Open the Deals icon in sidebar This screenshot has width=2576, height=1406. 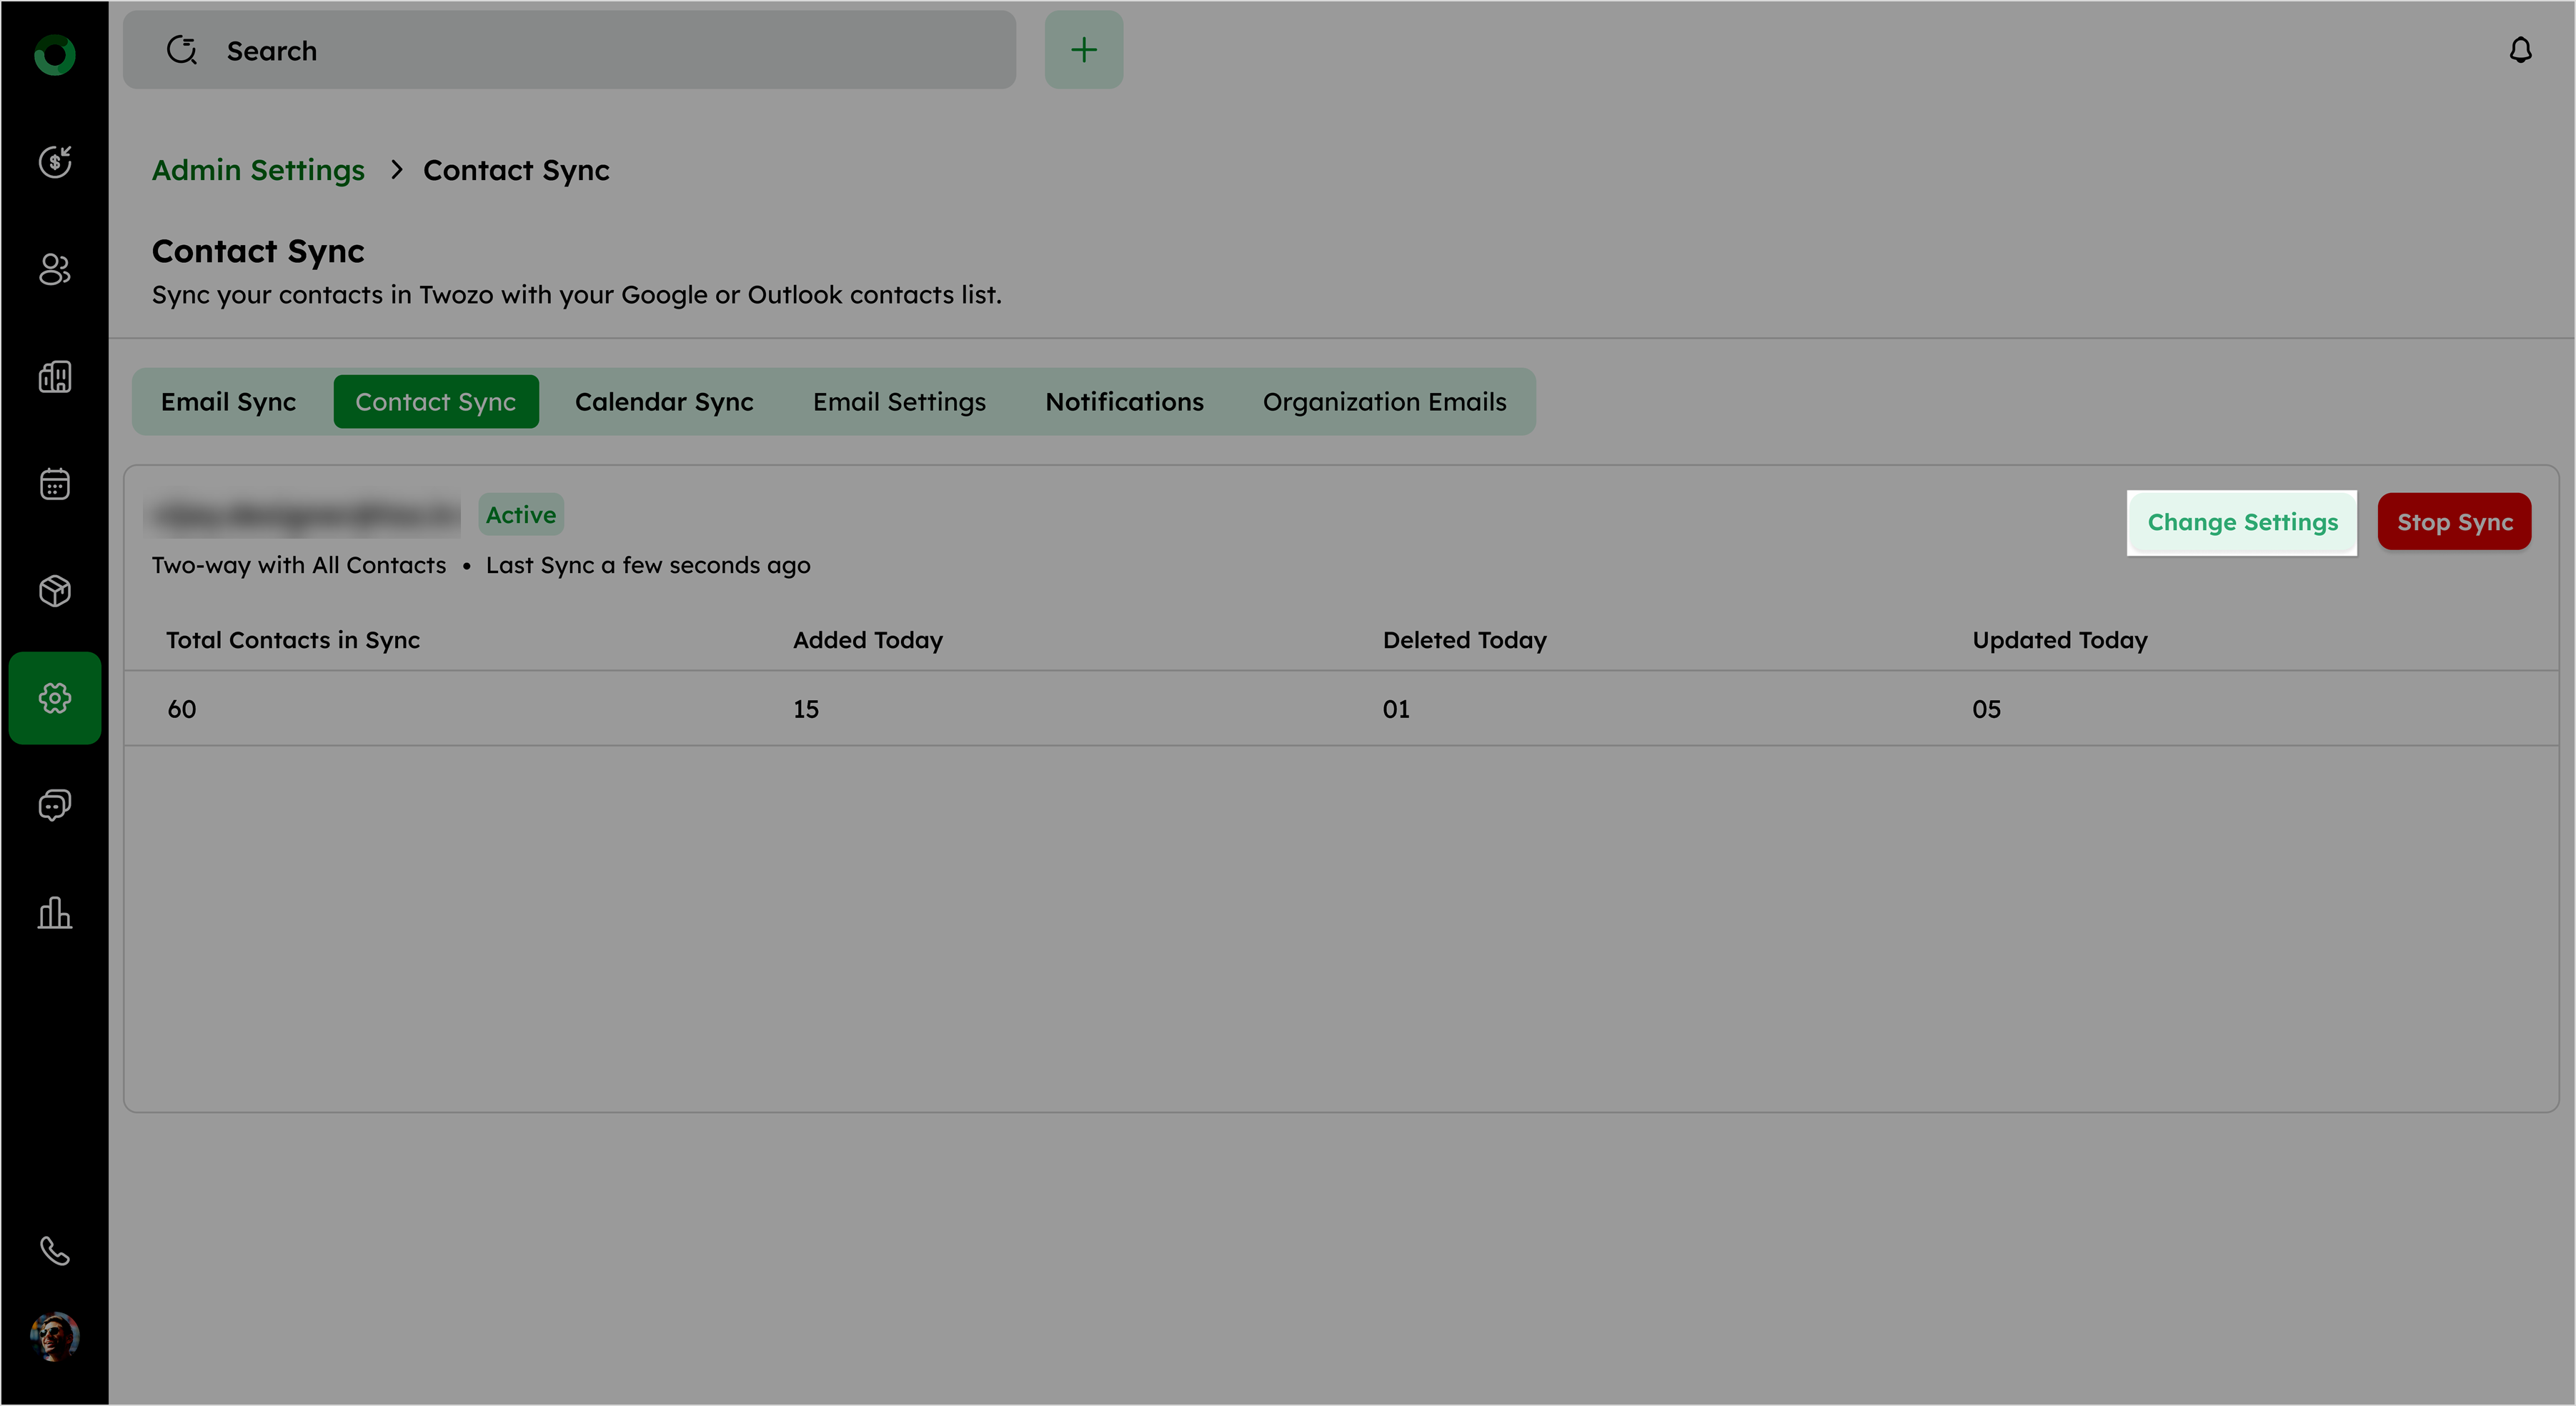tap(55, 162)
